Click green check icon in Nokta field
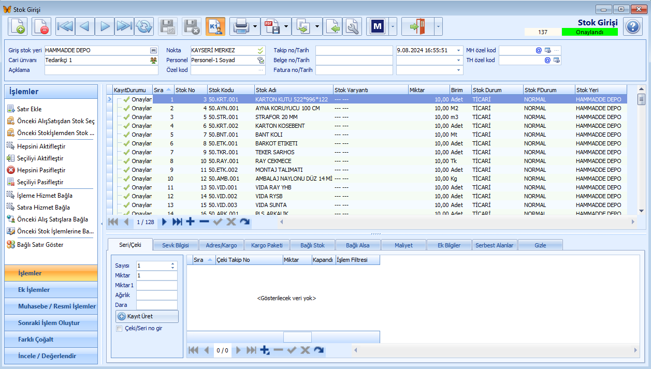Viewport: 651px width, 369px height. pyautogui.click(x=261, y=50)
